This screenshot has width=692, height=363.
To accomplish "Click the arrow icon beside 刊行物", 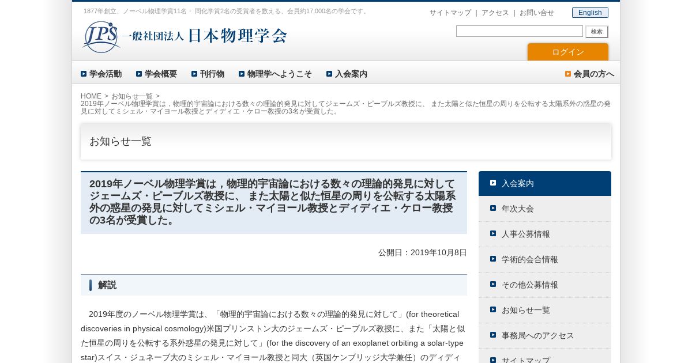I will (x=194, y=74).
